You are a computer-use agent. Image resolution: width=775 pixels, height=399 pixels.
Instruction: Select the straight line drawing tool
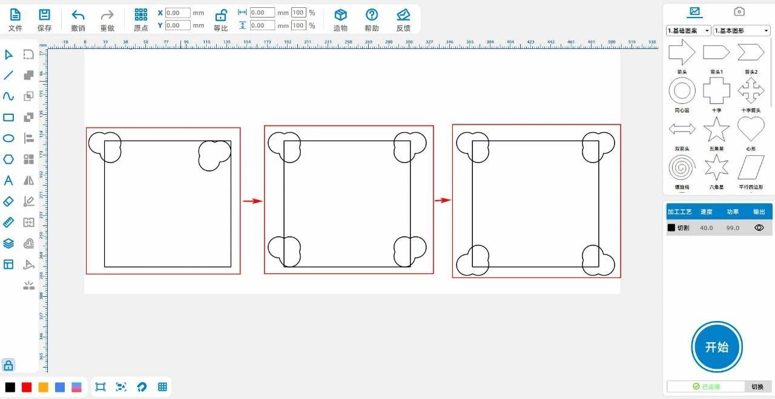pos(8,76)
